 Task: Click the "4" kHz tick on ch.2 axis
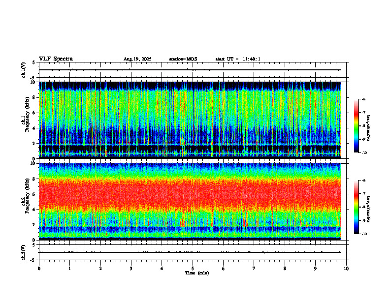(34, 210)
